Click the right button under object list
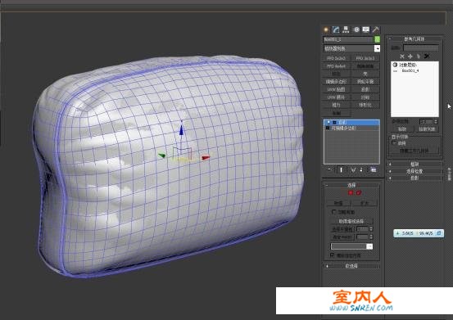Viewport: 453px width, 320px height. [427, 129]
